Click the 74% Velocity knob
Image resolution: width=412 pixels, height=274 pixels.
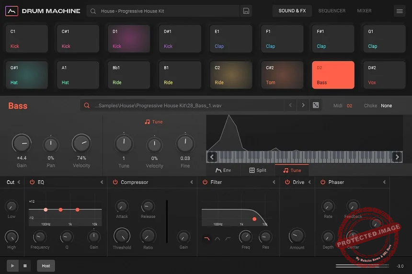[81, 143]
